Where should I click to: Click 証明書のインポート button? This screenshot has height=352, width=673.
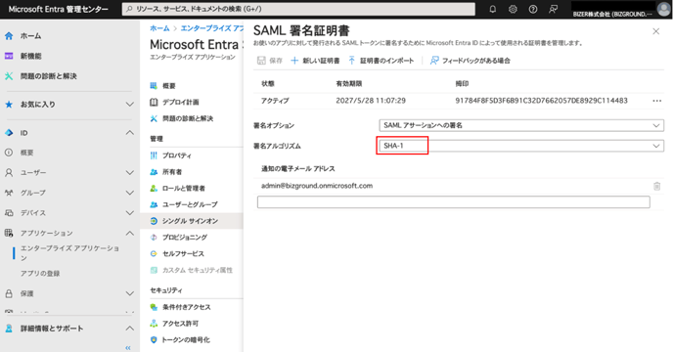pos(381,61)
